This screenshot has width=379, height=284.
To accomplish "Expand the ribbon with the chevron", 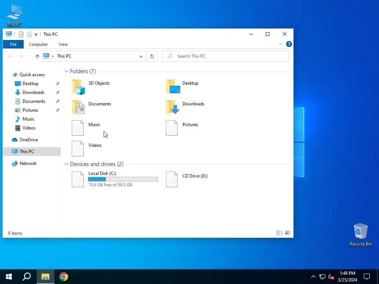I will 281,44.
